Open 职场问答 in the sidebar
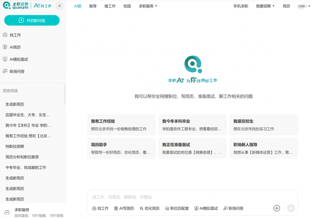The width and height of the screenshot is (312, 219). point(17,71)
